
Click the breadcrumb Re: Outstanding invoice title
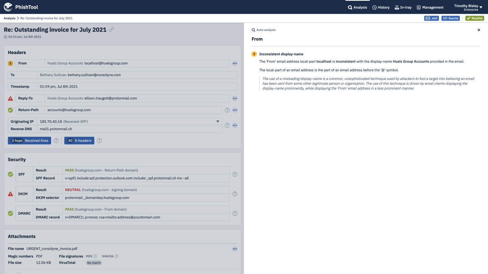46,18
